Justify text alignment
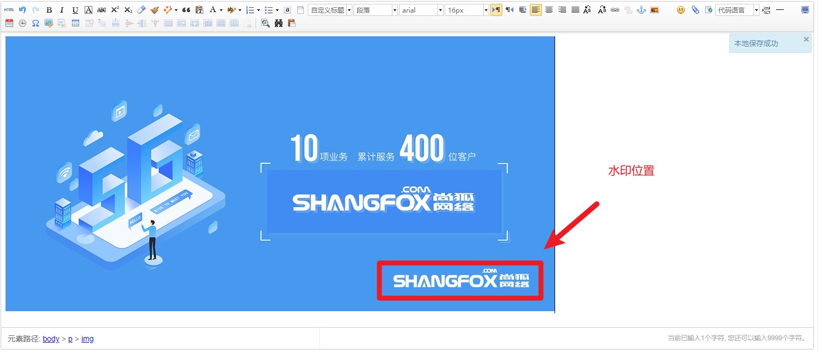This screenshot has height=353, width=820. 575,10
